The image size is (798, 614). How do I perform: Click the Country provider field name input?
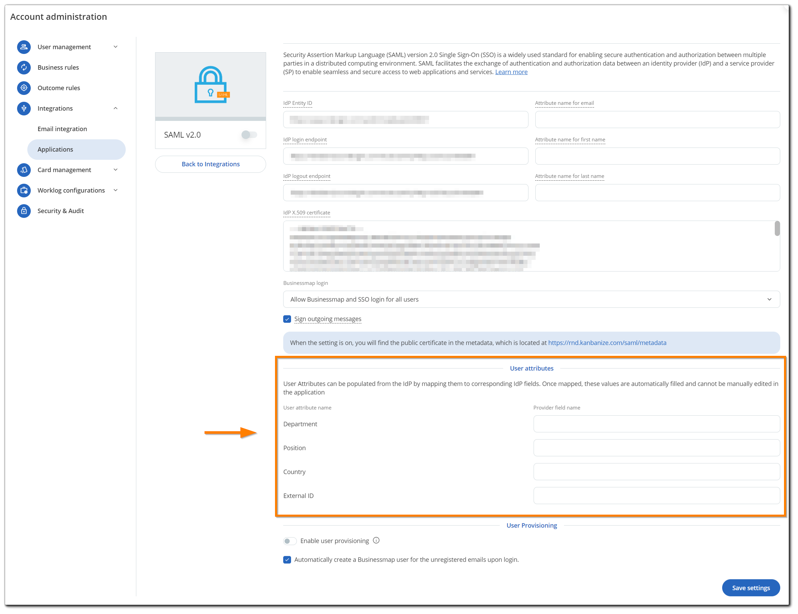click(x=657, y=472)
